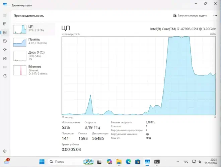Click Task Manager taskbar icon
This screenshot has width=221, height=167.
point(147,162)
